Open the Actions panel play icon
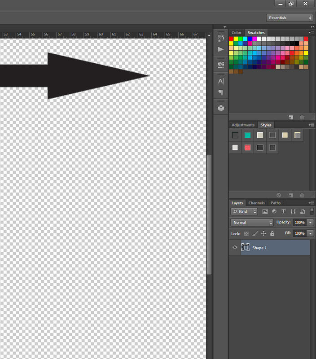 click(221, 49)
